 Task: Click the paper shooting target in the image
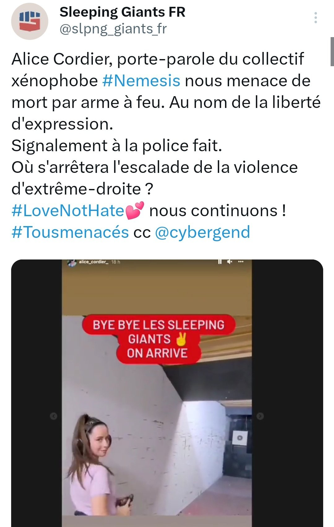(x=240, y=438)
